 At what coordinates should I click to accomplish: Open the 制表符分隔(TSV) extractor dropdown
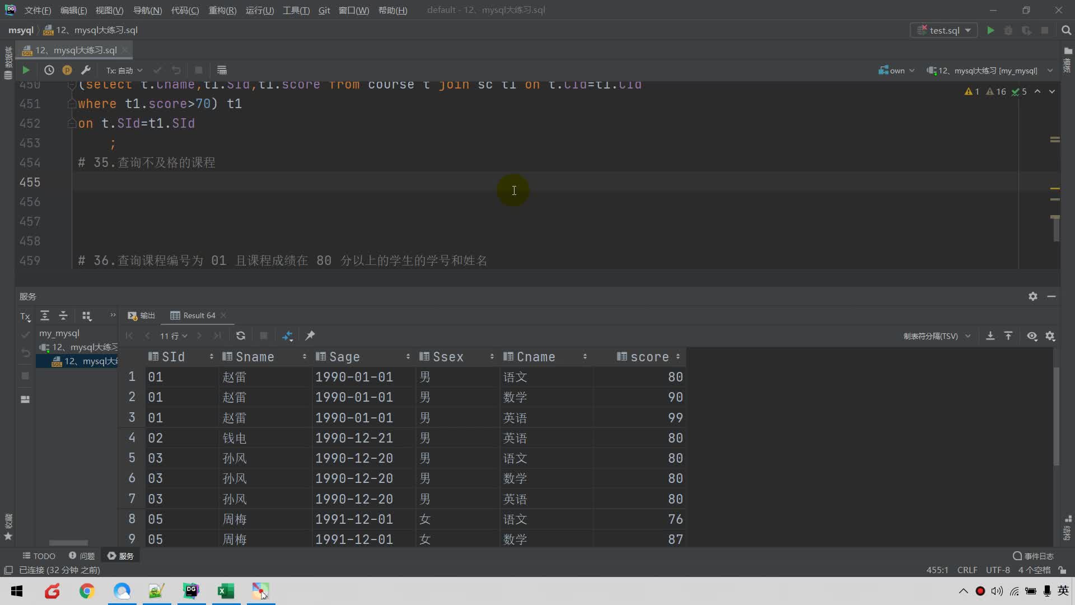[937, 336]
